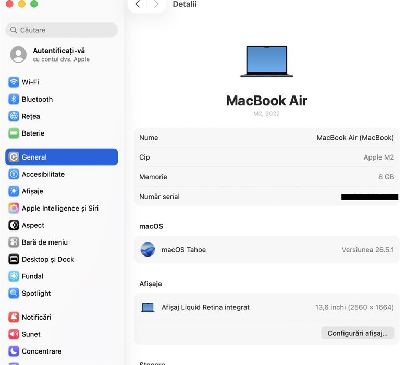Click the Număr serial label
The image size is (406, 365).
(159, 197)
